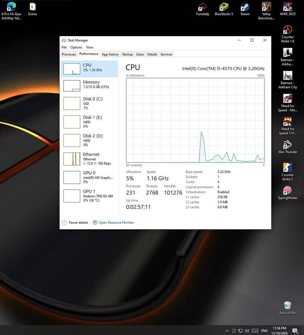
Task: Select the Edge shortcut named 6 Pcs Hi-Qua
Action: tap(11, 11)
